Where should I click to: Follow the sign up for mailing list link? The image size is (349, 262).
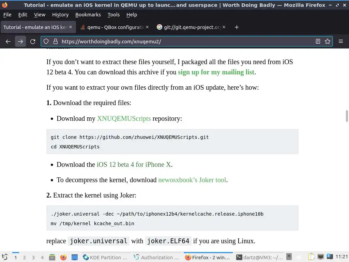(216, 72)
